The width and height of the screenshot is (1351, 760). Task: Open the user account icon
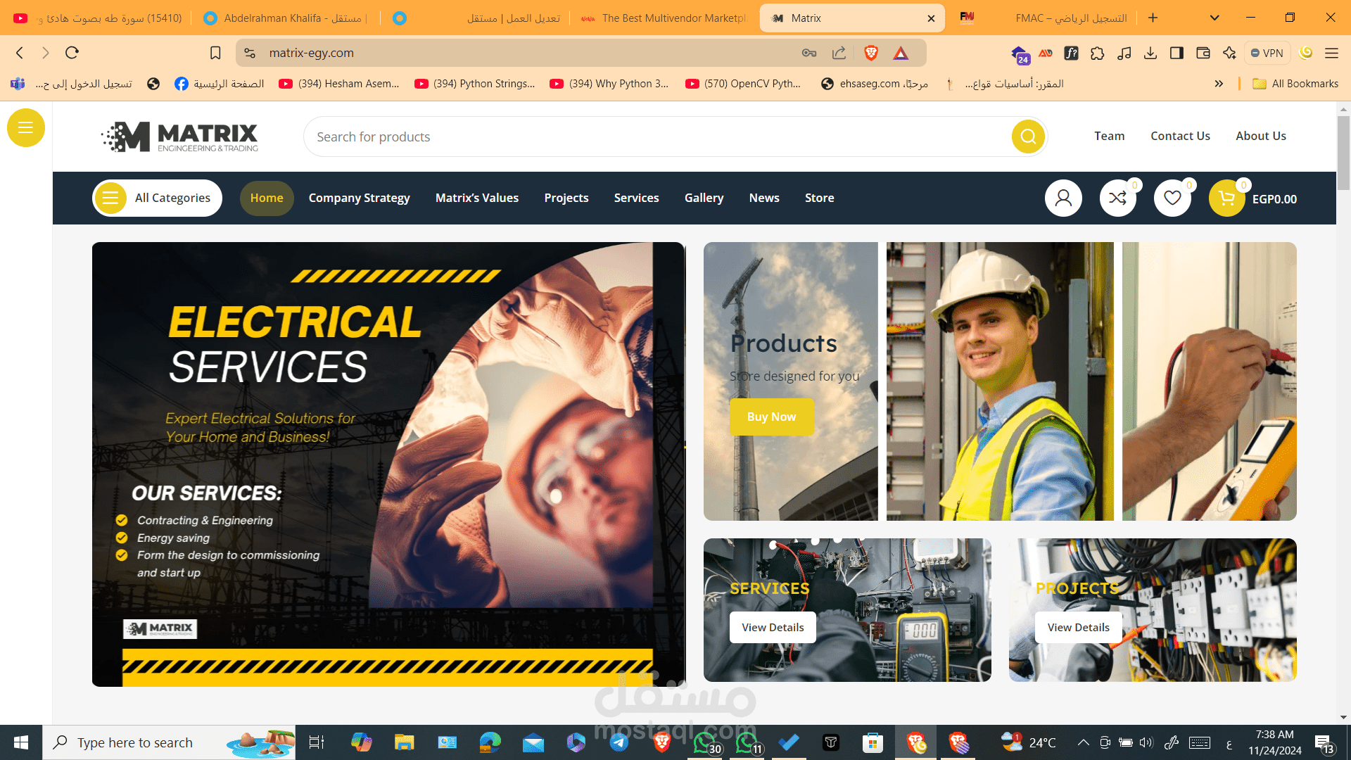click(1063, 198)
